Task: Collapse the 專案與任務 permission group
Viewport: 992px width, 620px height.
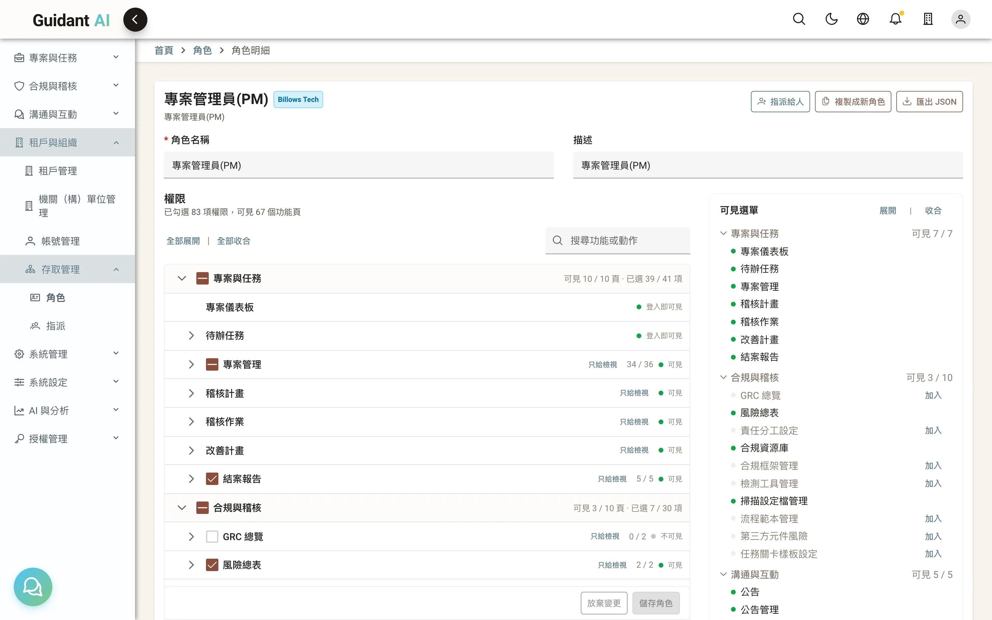Action: pos(182,278)
